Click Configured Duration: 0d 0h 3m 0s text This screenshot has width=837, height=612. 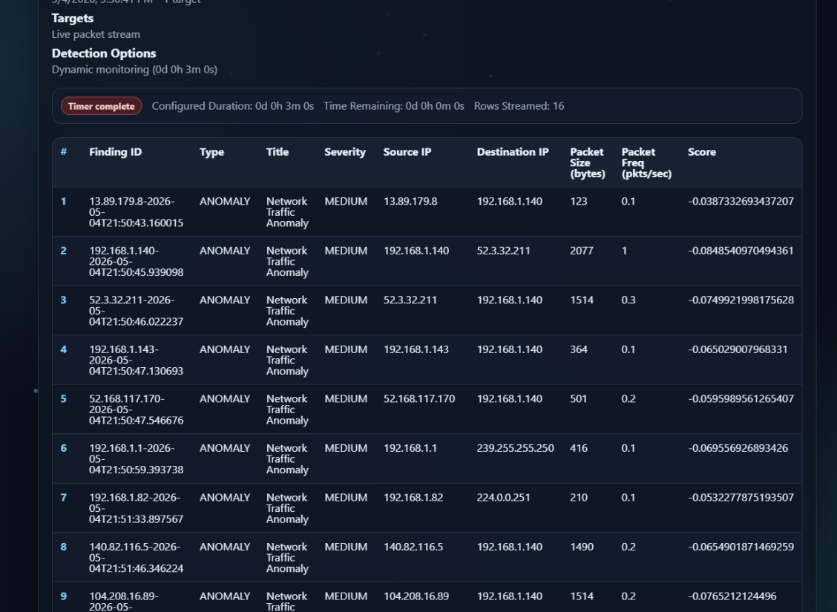[x=233, y=106]
